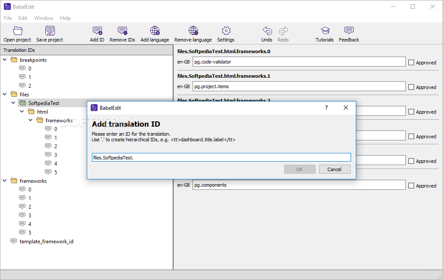Viewport: 443px width, 280px height.
Task: Select the files folder in tree
Action: coord(24,95)
